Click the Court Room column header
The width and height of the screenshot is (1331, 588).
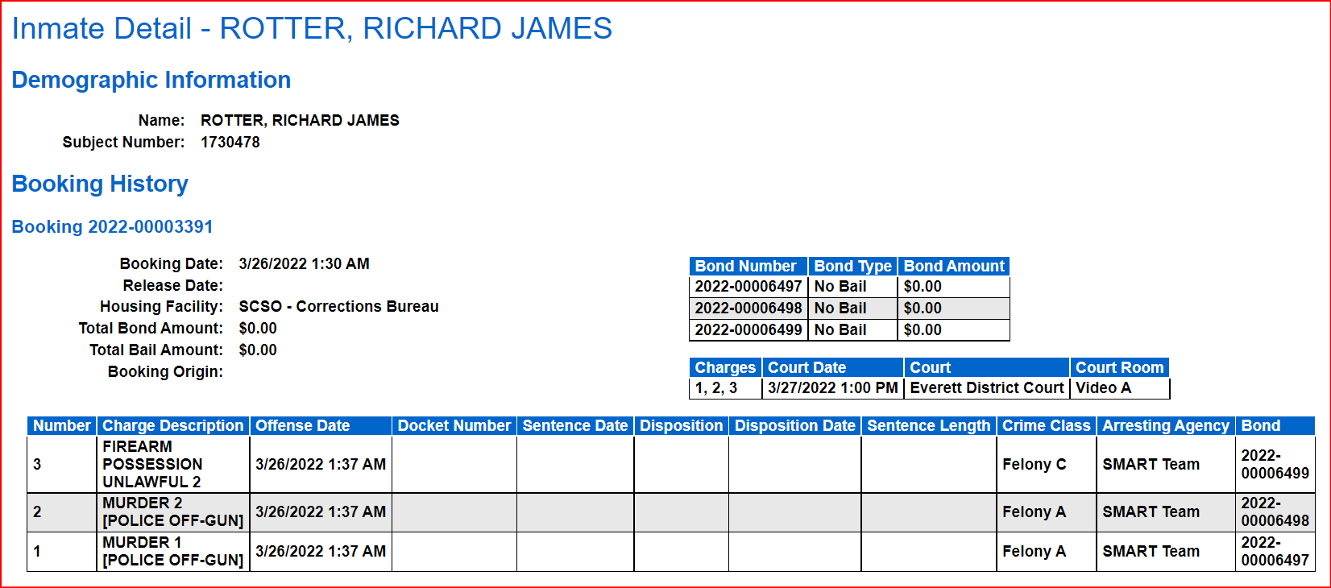[x=1119, y=367]
